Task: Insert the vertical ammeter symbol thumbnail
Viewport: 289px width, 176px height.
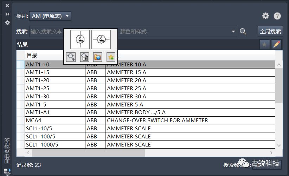Action: (80, 39)
